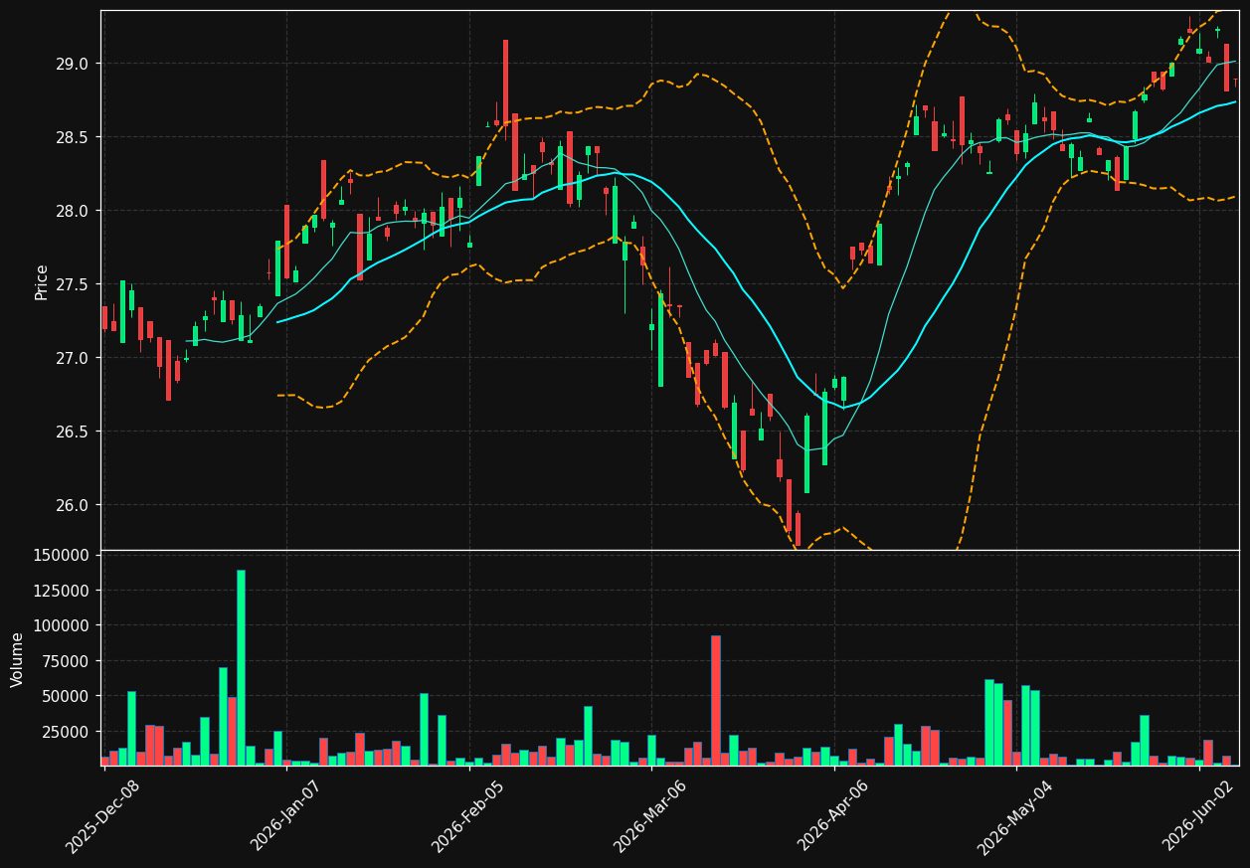Click the 50000 volume tick label
This screenshot has height=868, width=1250.
66,696
